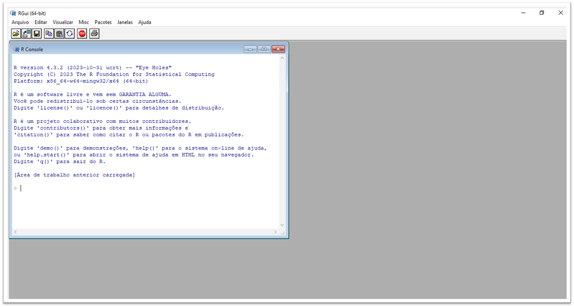The height and width of the screenshot is (307, 574).
Task: Click the Print toolbar icon
Action: (94, 34)
